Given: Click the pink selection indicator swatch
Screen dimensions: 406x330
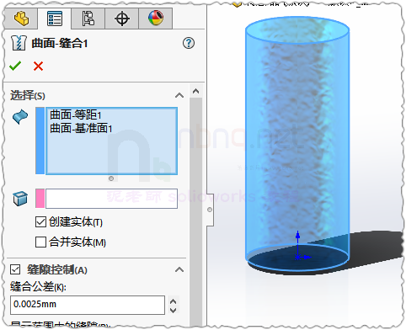Looking at the screenshot, I should (40, 199).
